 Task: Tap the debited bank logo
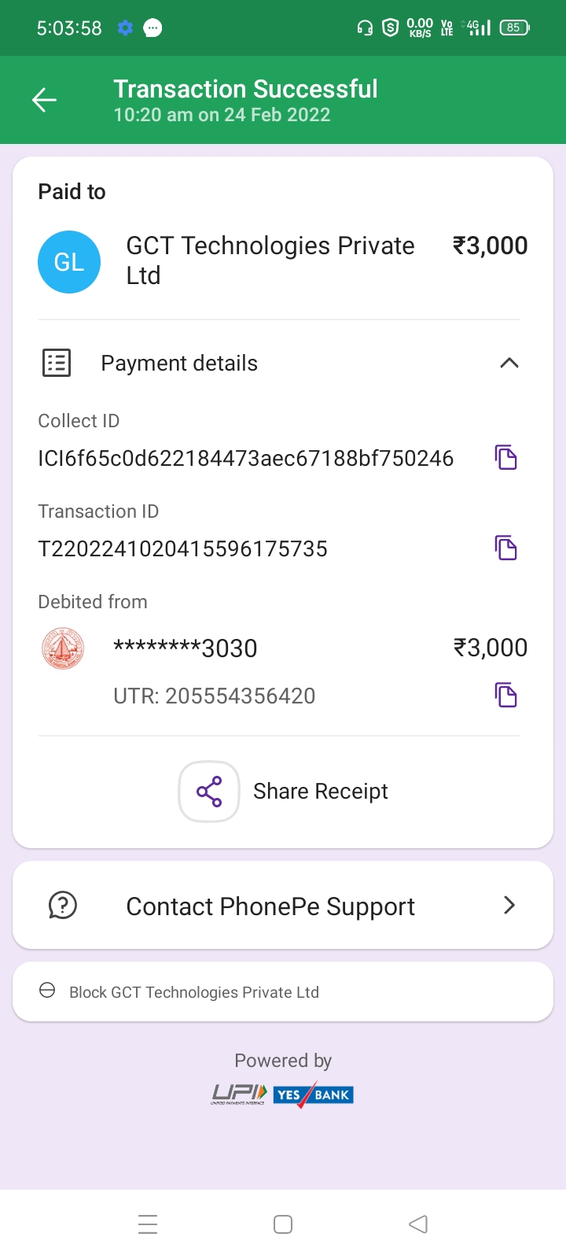point(63,648)
